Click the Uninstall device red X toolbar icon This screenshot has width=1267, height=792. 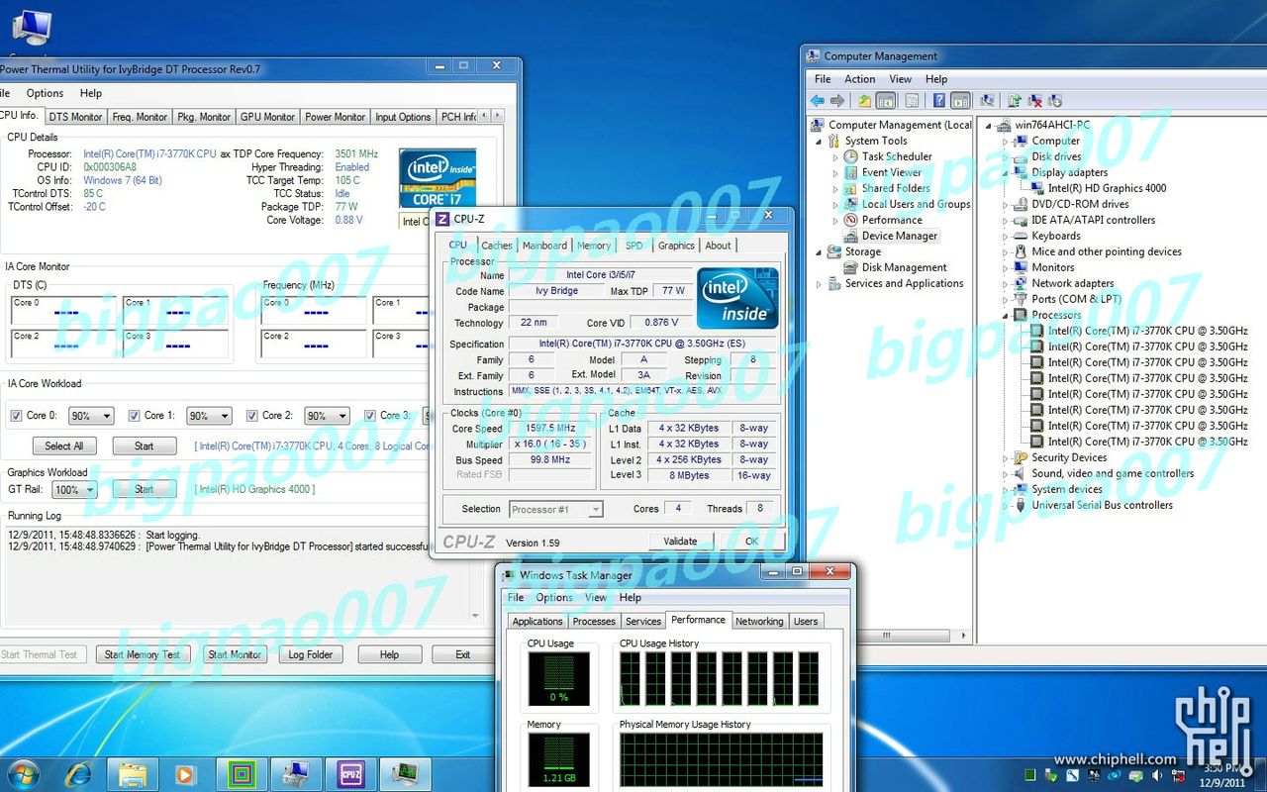(x=1036, y=100)
